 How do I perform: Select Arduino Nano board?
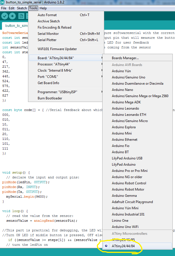(137, 90)
